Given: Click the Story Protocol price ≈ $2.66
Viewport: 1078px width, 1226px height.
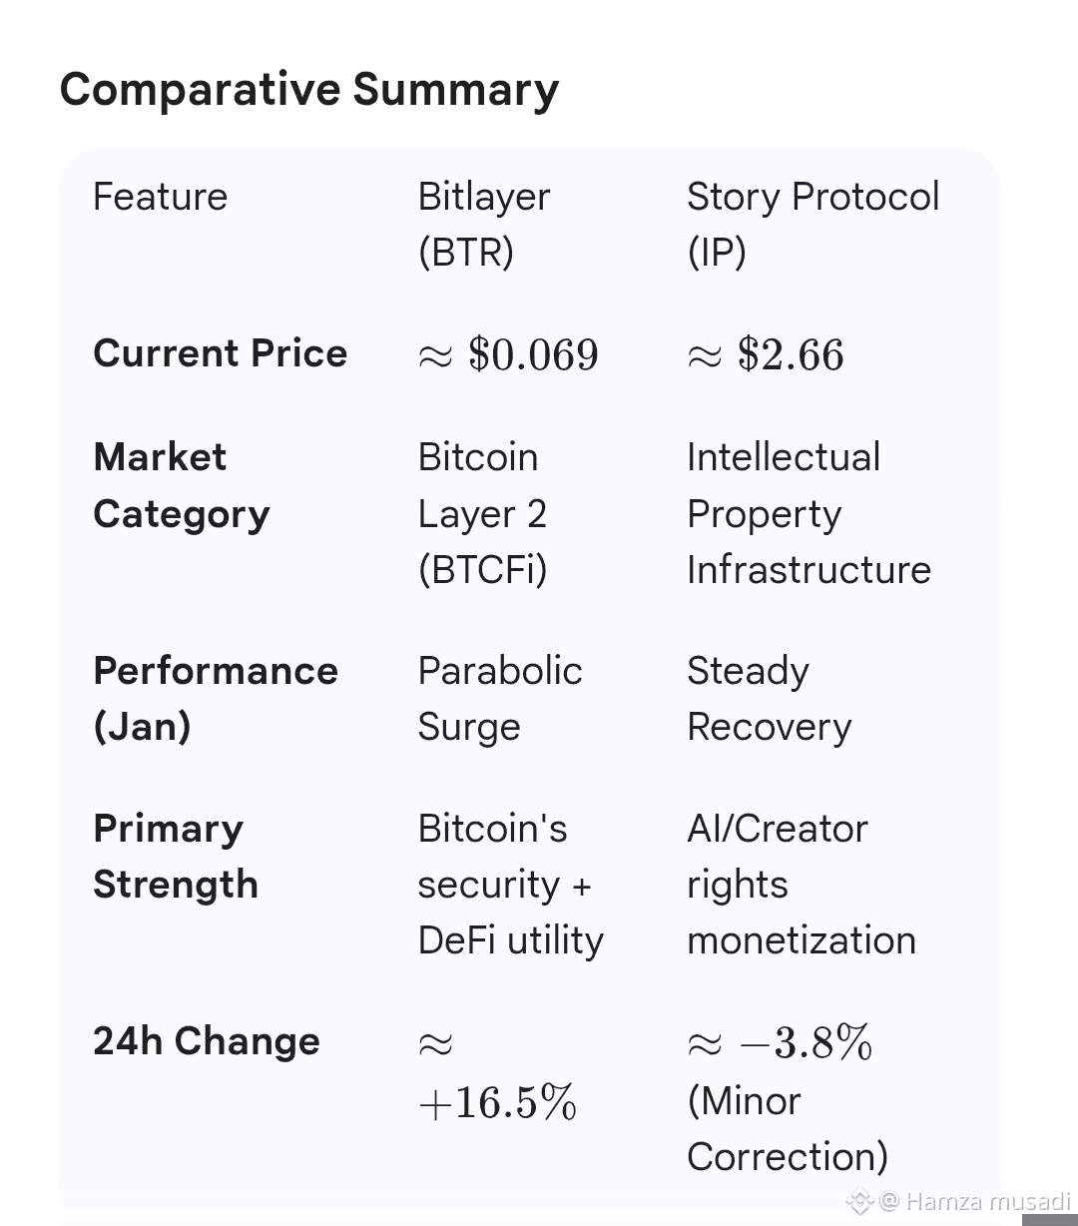Looking at the screenshot, I should coord(766,354).
